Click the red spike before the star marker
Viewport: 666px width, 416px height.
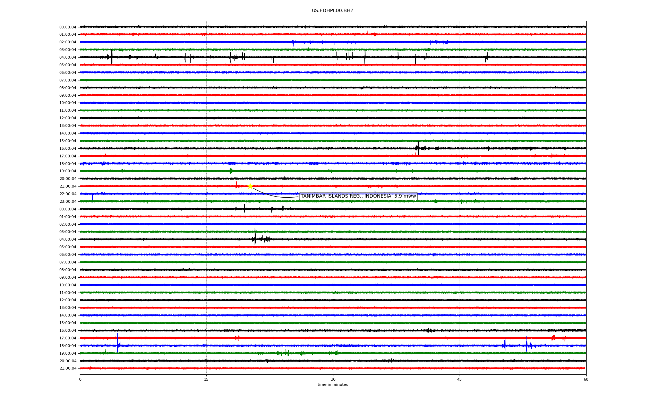tap(236, 184)
